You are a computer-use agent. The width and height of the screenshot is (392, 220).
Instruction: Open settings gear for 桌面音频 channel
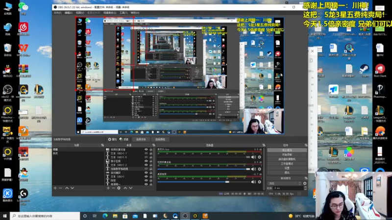click(260, 182)
